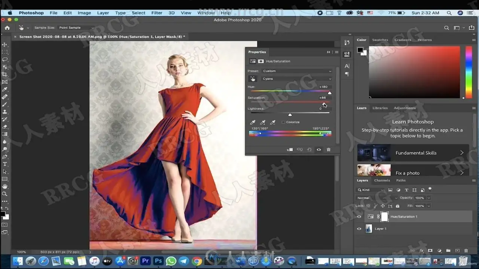Pick the Type tool
The width and height of the screenshot is (479, 269).
[5, 164]
